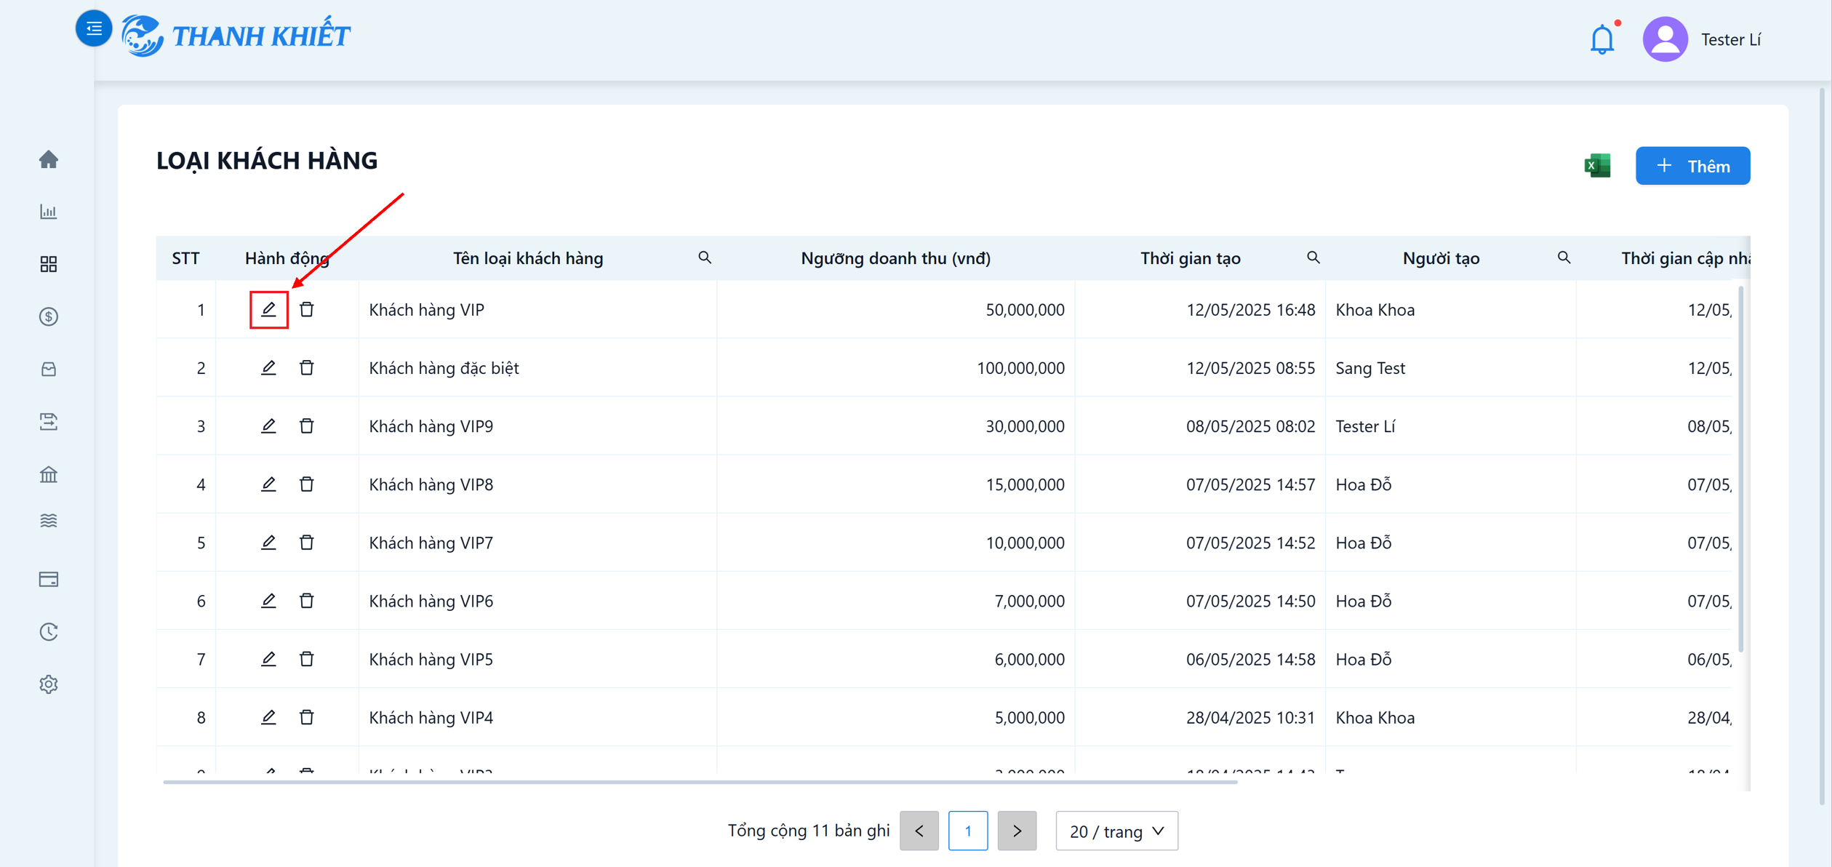This screenshot has width=1832, height=867.
Task: Collapse the sidebar menu toggle
Action: 94,28
